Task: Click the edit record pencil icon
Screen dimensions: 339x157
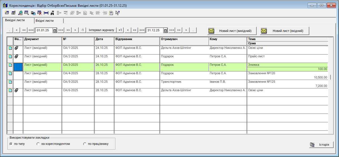Action: (14, 13)
